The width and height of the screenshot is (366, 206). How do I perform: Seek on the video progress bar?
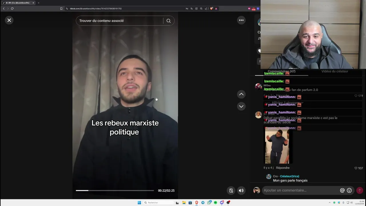[115, 190]
